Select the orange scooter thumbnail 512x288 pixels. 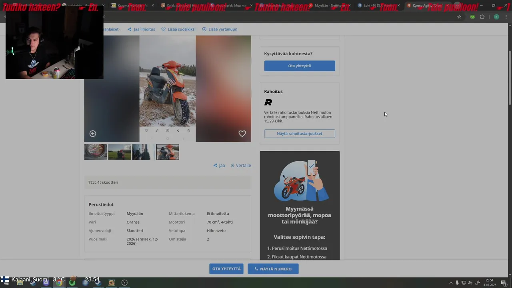(168, 152)
